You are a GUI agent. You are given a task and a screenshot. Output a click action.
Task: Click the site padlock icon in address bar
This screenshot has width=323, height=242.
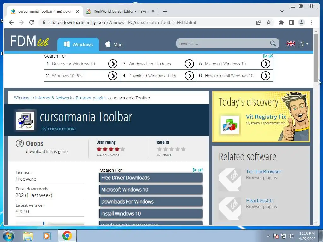44,22
